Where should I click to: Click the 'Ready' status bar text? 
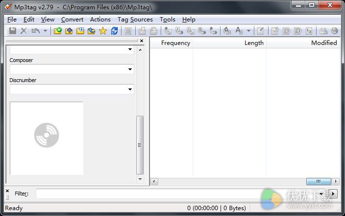click(14, 208)
